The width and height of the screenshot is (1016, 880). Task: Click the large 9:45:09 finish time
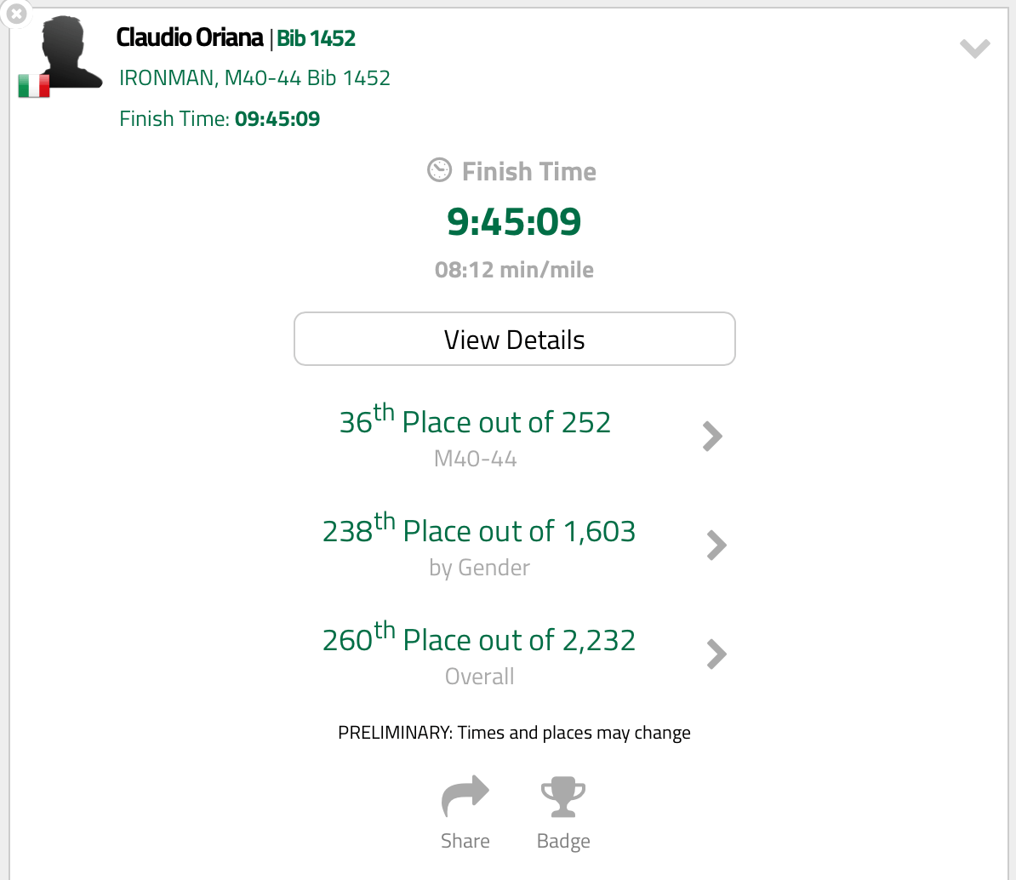[514, 221]
